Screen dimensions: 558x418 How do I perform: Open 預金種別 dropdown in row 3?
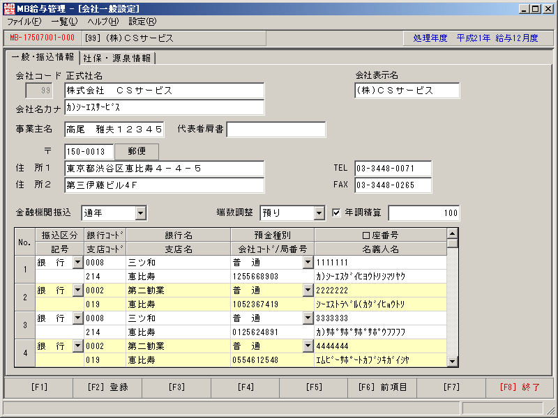308,318
